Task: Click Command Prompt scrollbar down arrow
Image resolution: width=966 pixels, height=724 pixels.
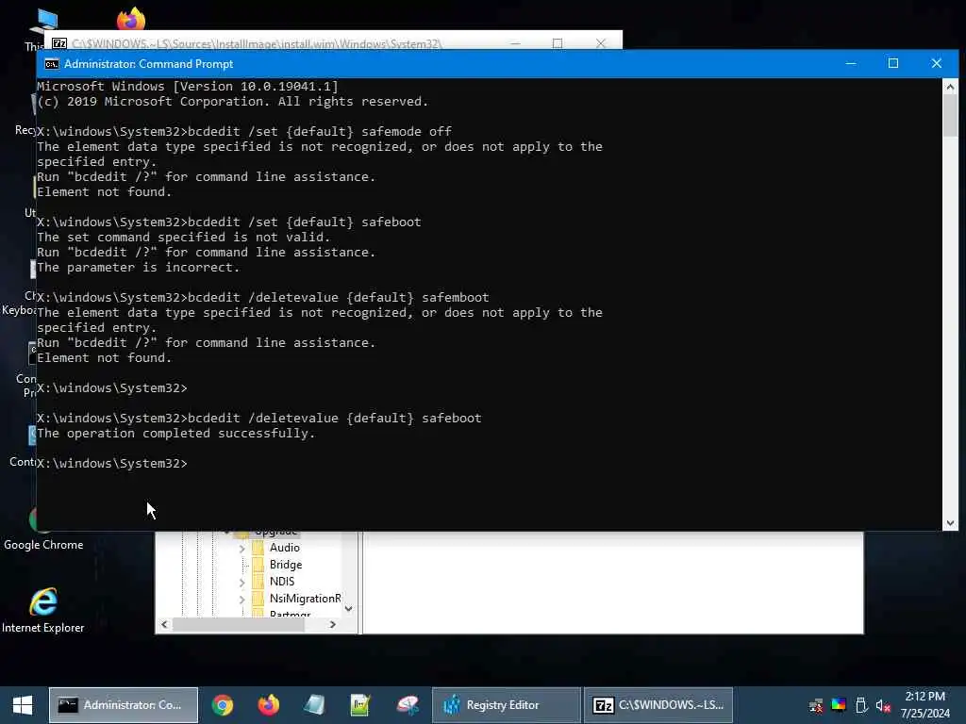Action: [950, 522]
